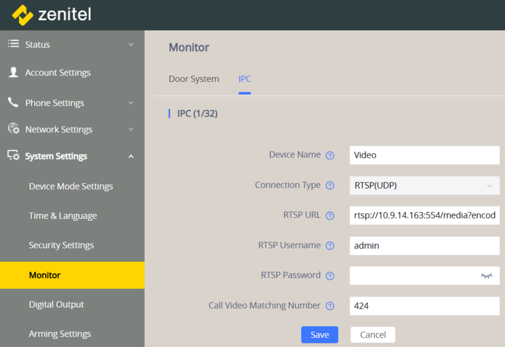Click the RTSP URL input field
505x347 pixels.
click(x=424, y=215)
